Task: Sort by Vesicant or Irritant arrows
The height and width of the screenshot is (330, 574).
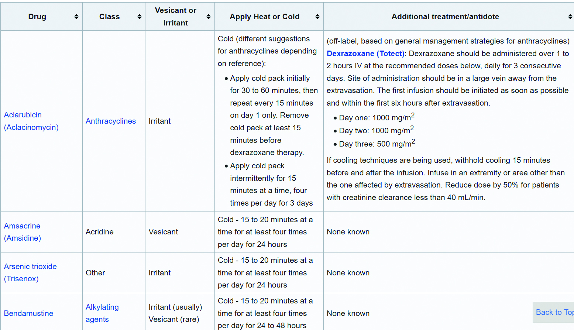Action: (208, 17)
